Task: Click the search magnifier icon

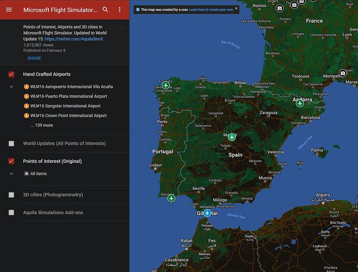Action: click(x=105, y=10)
